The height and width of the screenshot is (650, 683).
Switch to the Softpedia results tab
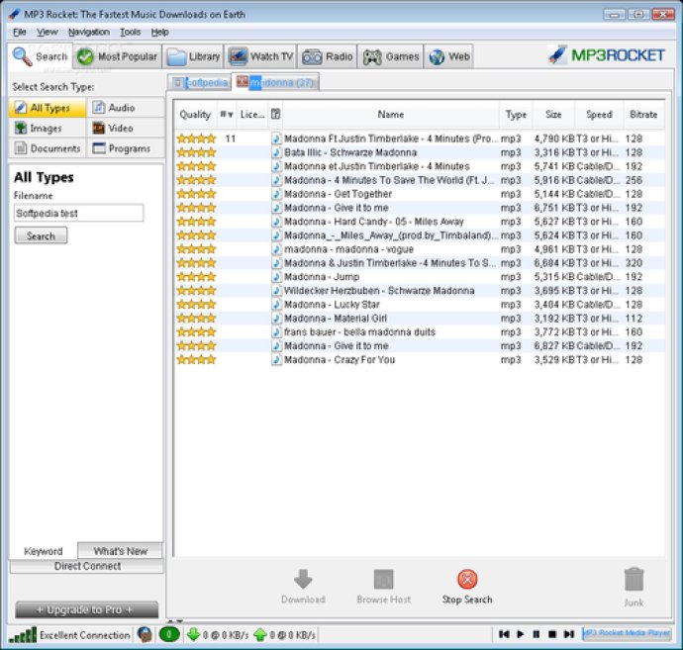[x=200, y=83]
